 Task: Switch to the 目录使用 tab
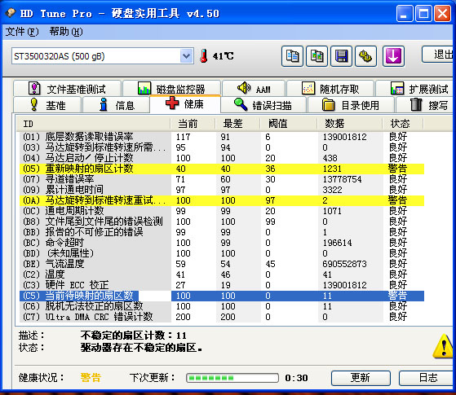click(351, 105)
